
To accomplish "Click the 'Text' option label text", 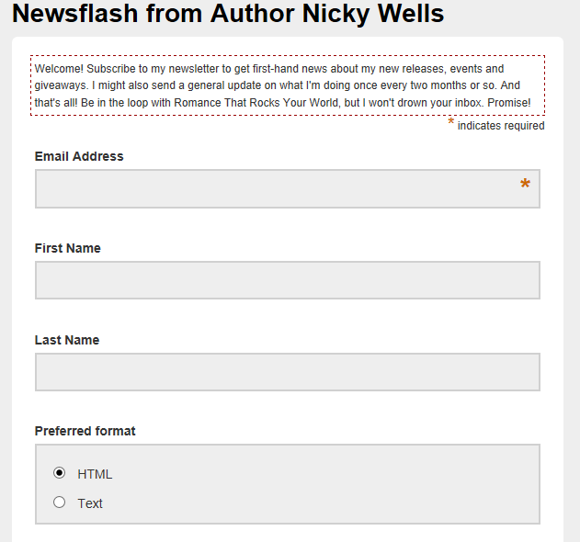I will 90,503.
